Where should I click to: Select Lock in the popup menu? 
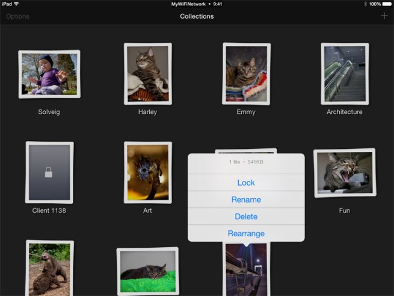[246, 183]
